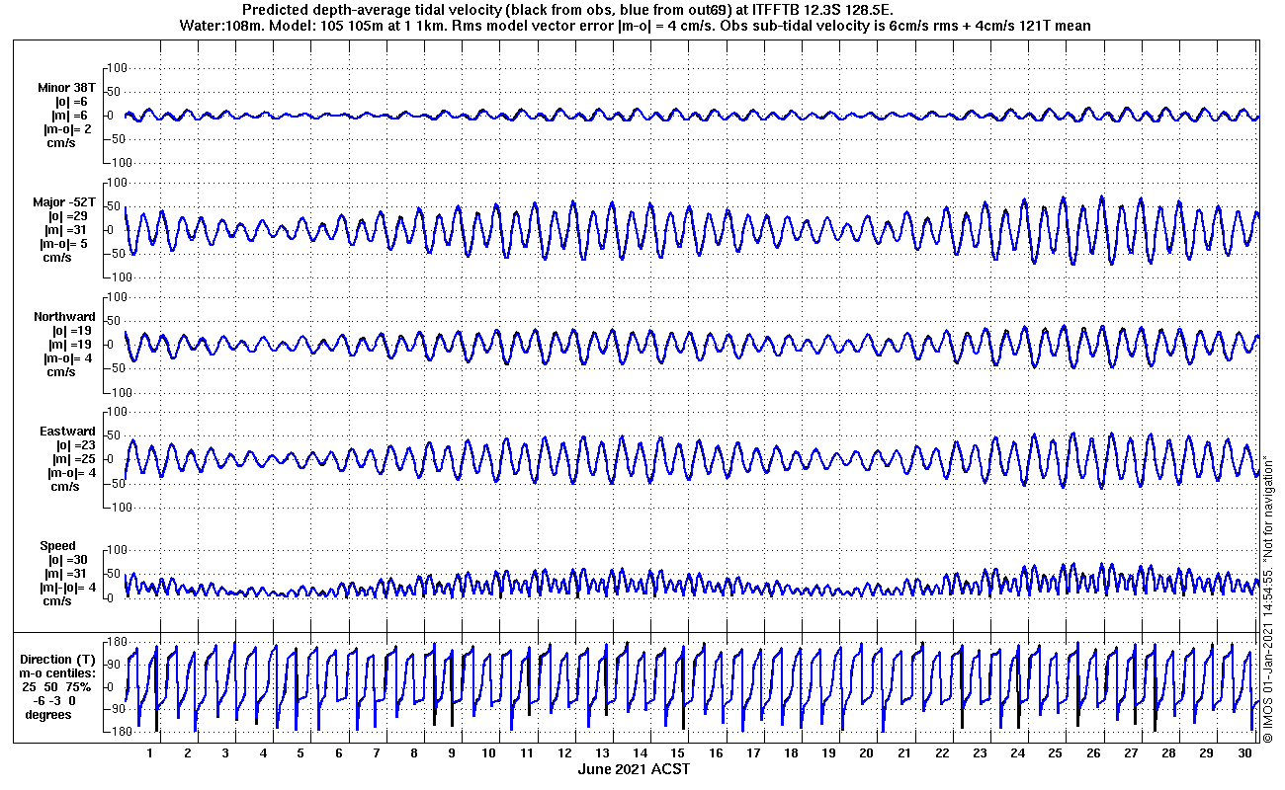
Task: Click the 'Water:108m. Model: 105 105m' subtitle line
Action: point(636,26)
